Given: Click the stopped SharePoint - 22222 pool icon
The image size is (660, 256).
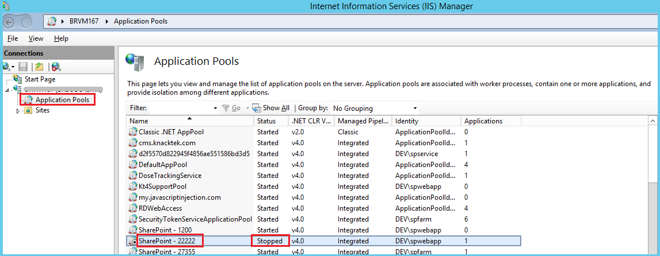Looking at the screenshot, I should pos(133,241).
